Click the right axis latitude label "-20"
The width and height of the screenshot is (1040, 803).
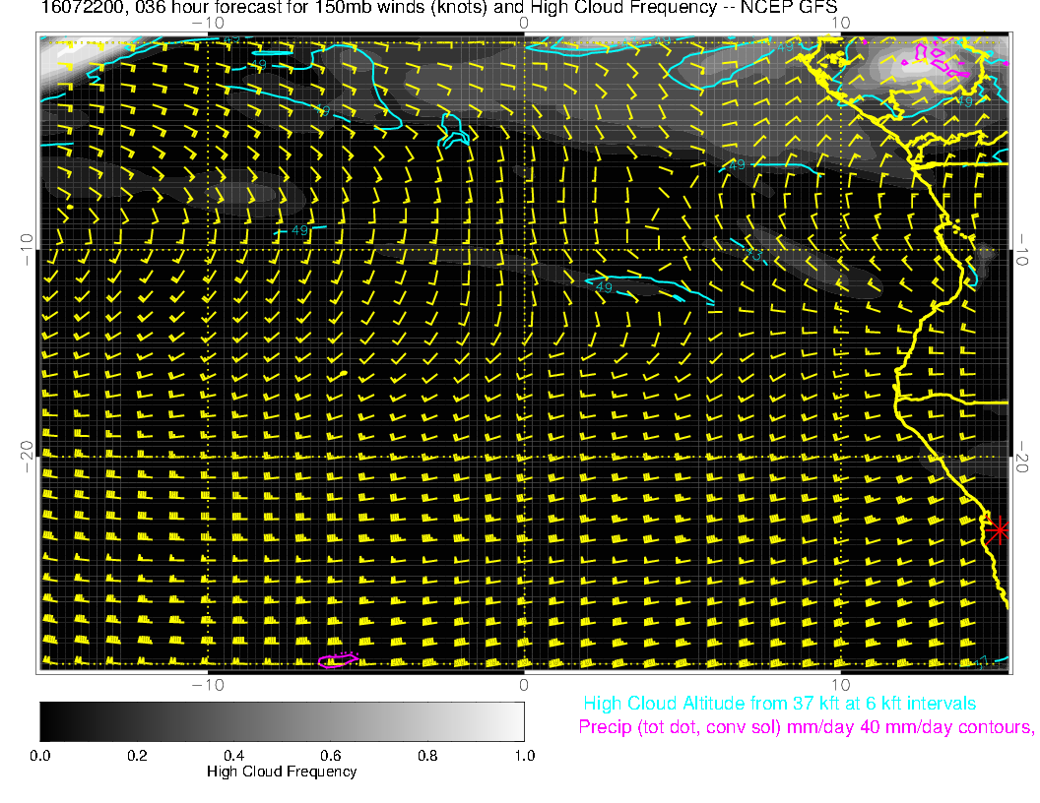[x=1021, y=457]
